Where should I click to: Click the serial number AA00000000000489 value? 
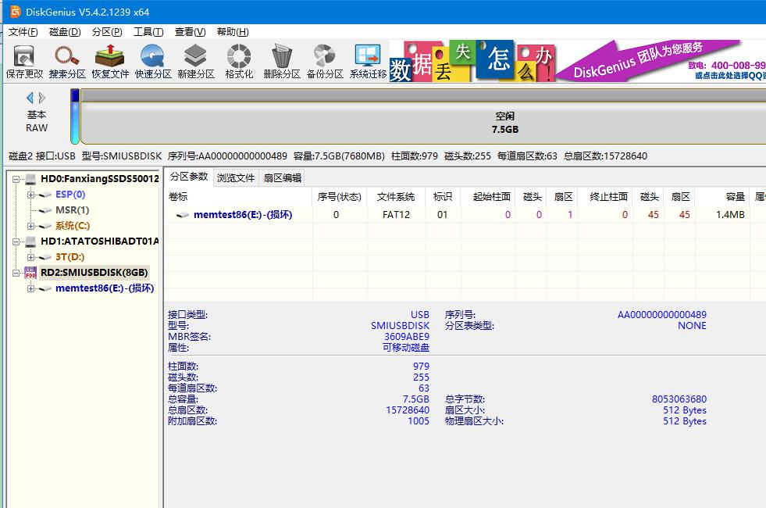tap(662, 314)
